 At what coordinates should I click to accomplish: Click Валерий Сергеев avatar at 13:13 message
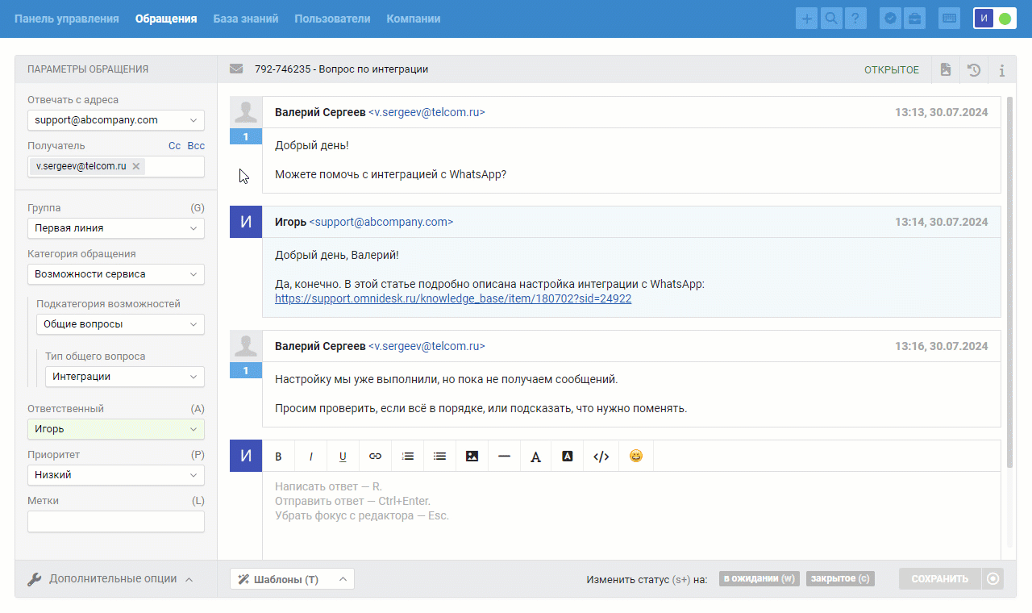click(x=246, y=113)
